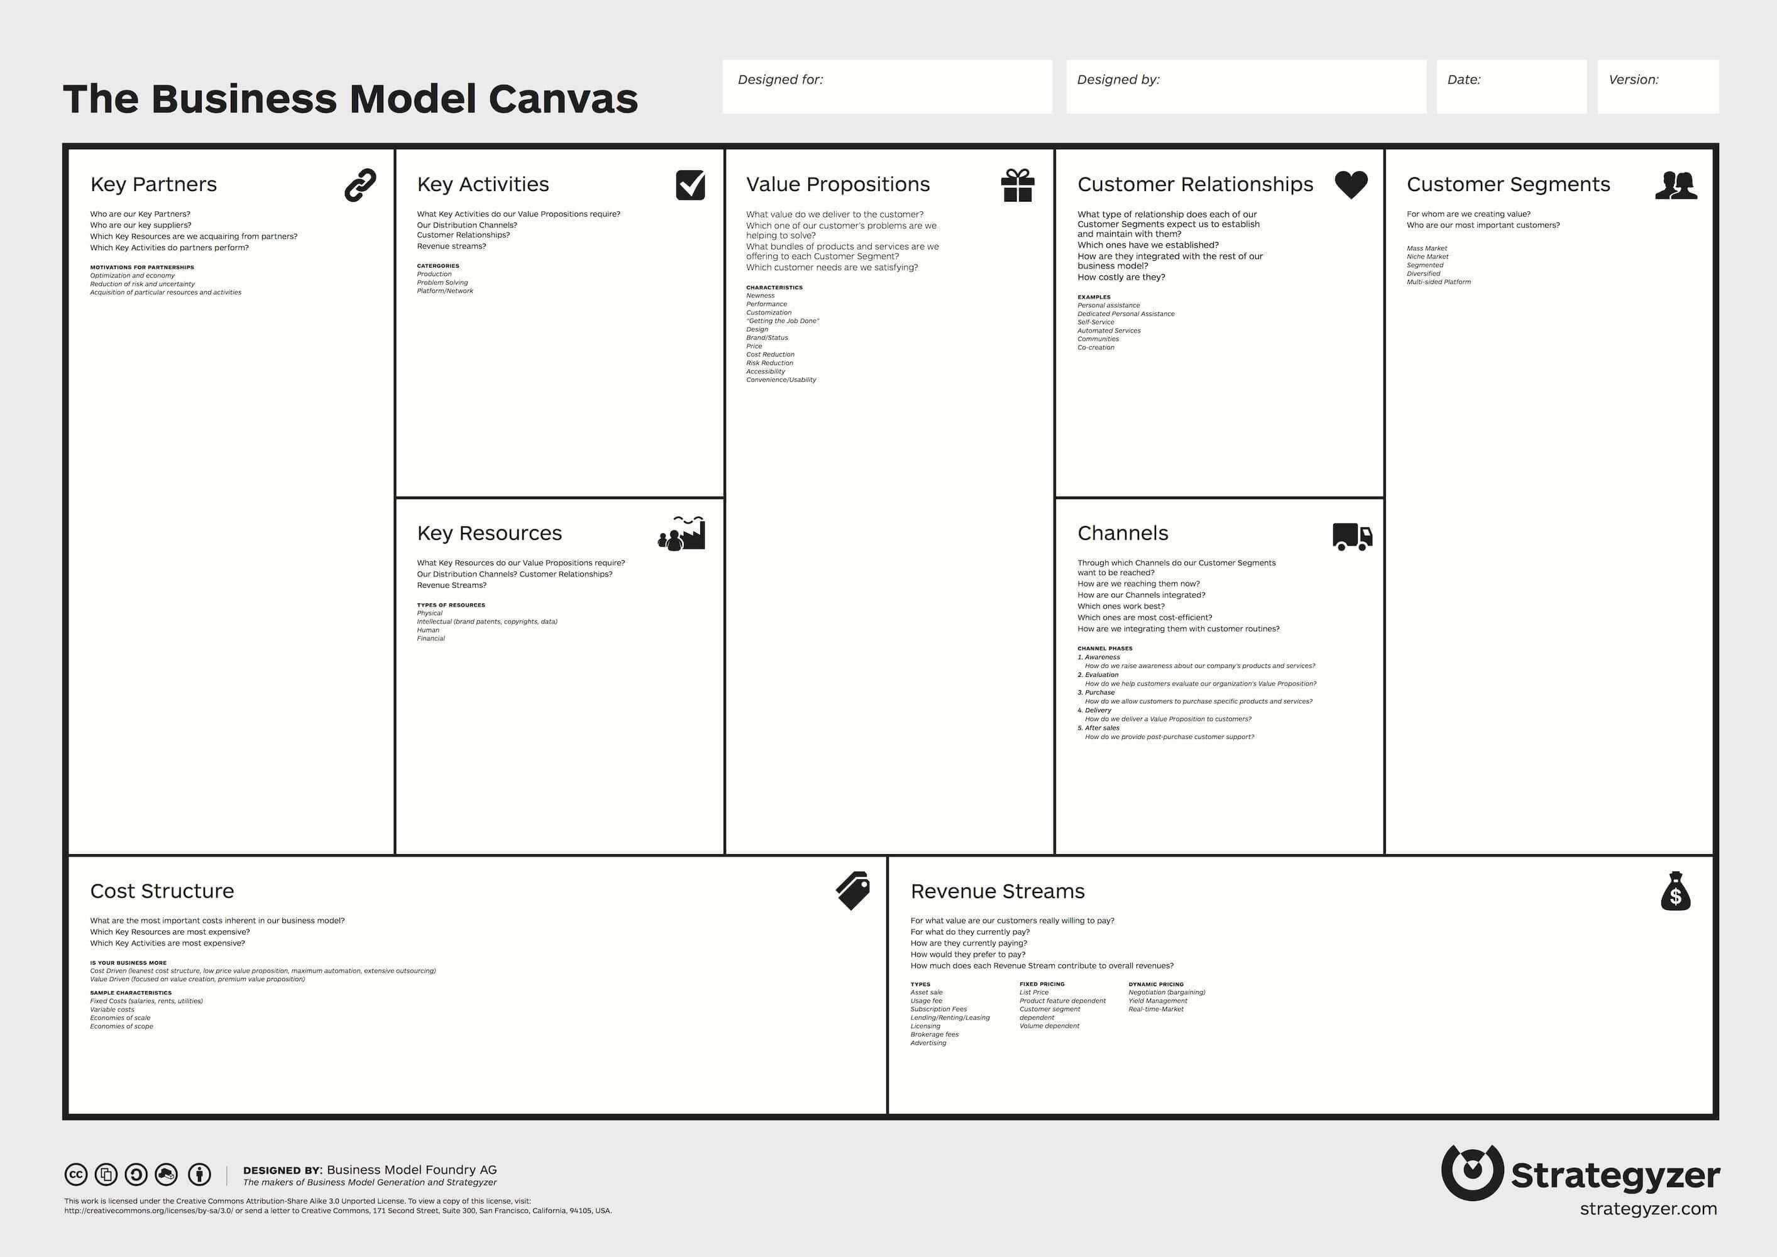Image resolution: width=1777 pixels, height=1257 pixels.
Task: Click 'Economies of scale' text
Action: [120, 1018]
